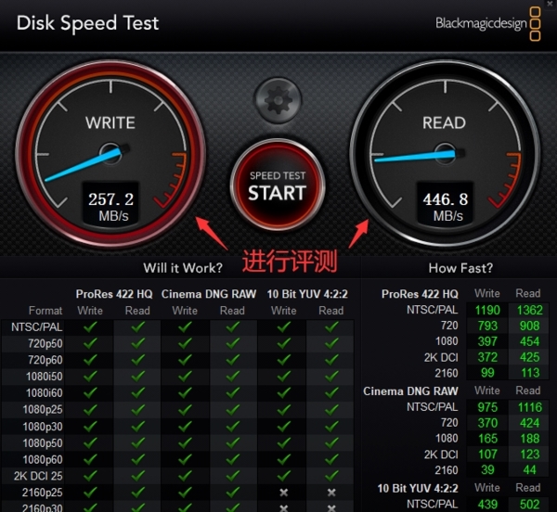Click the 'Will it Work?' heading

tap(183, 268)
